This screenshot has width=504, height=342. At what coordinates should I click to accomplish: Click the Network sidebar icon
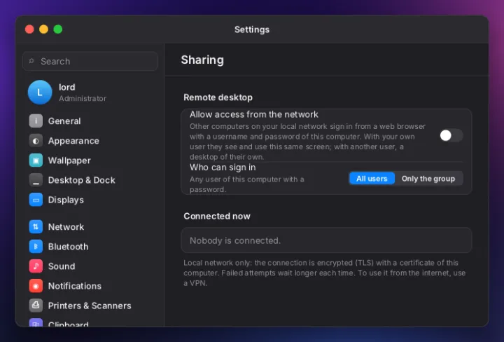click(36, 227)
